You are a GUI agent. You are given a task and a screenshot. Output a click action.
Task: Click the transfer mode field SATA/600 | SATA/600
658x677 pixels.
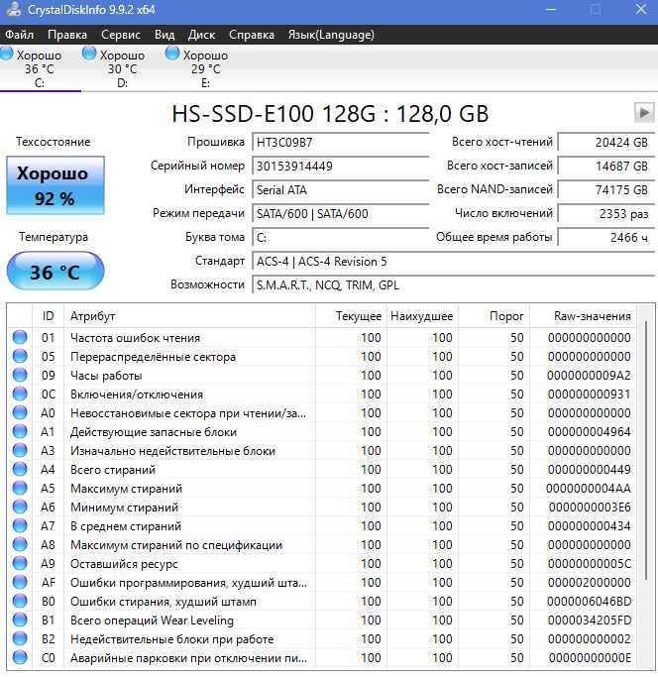coord(341,214)
